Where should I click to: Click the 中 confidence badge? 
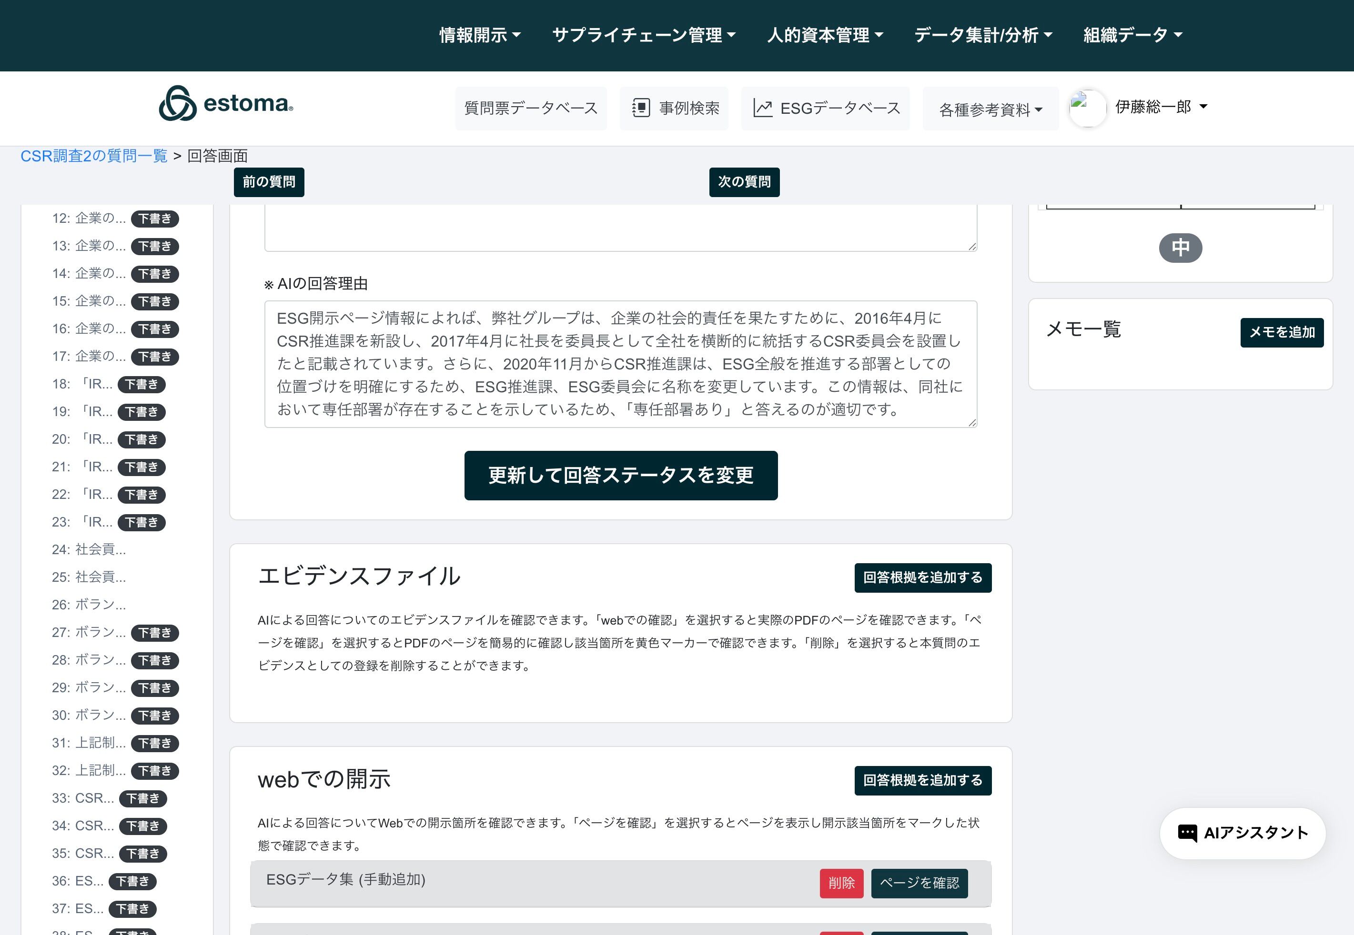(1180, 248)
